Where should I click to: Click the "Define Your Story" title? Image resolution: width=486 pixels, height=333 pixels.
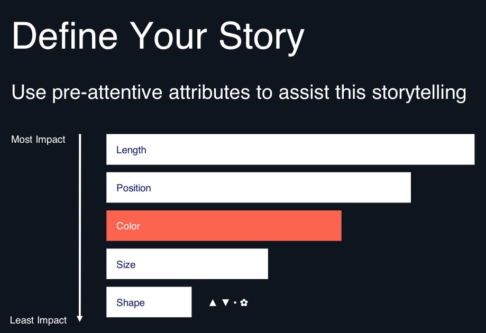click(x=158, y=37)
